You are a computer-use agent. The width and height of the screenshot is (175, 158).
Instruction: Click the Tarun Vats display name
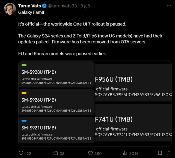tap(29, 6)
